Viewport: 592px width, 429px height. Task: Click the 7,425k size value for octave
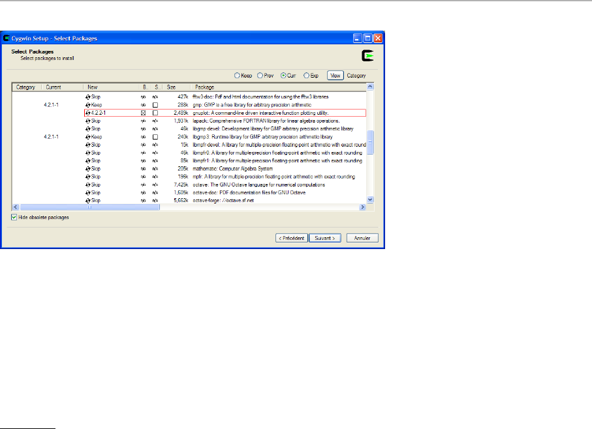click(181, 185)
